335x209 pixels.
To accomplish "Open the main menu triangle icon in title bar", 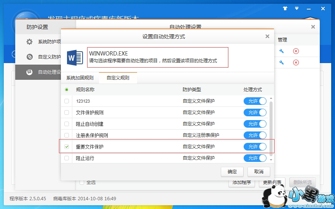I will click(x=297, y=8).
